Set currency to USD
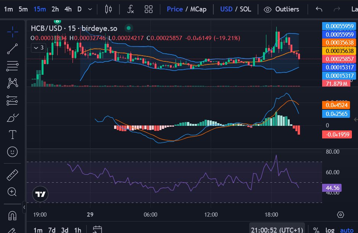Screen dimensions: 358x233 [x=226, y=9]
